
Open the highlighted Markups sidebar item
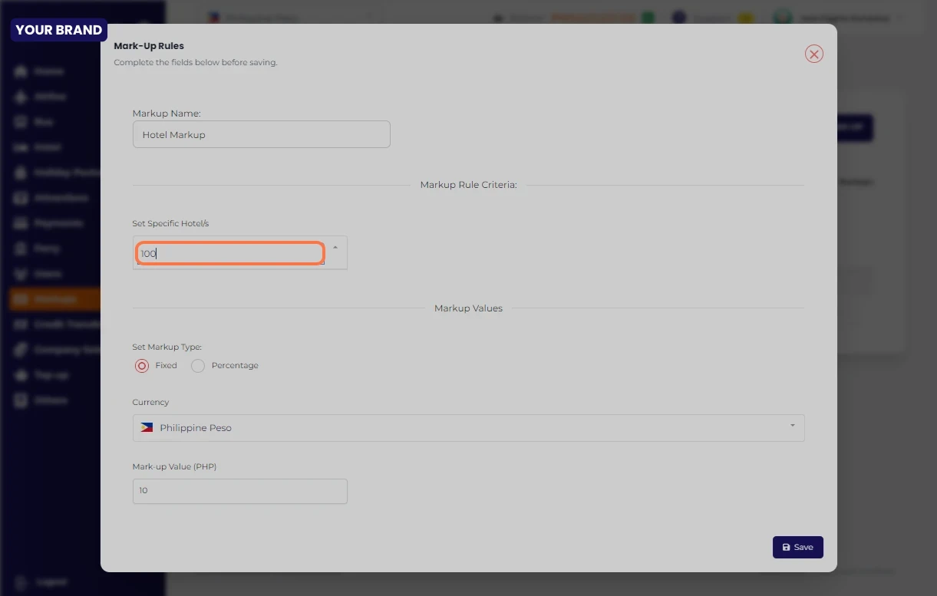(54, 299)
